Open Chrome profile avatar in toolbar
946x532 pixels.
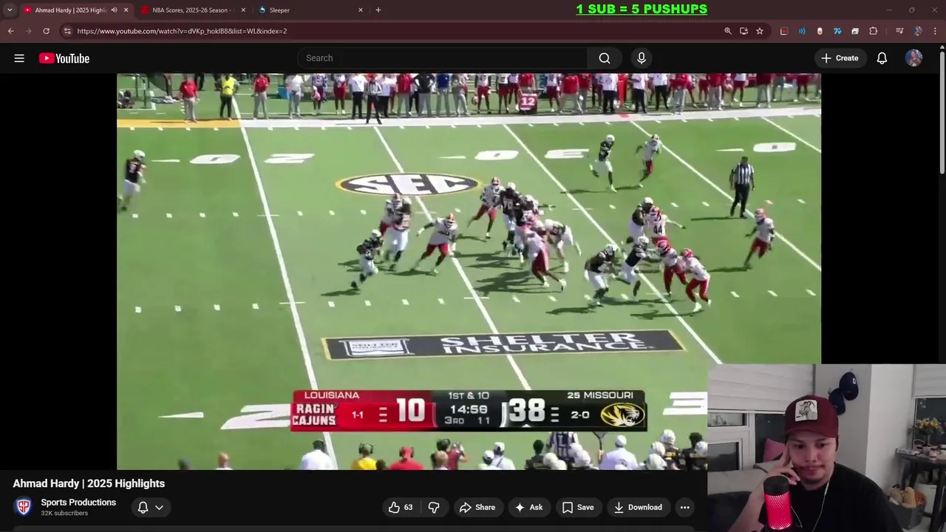[918, 31]
